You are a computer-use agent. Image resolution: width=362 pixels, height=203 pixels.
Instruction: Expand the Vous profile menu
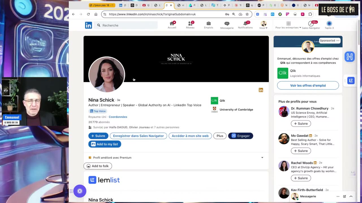pos(263,25)
